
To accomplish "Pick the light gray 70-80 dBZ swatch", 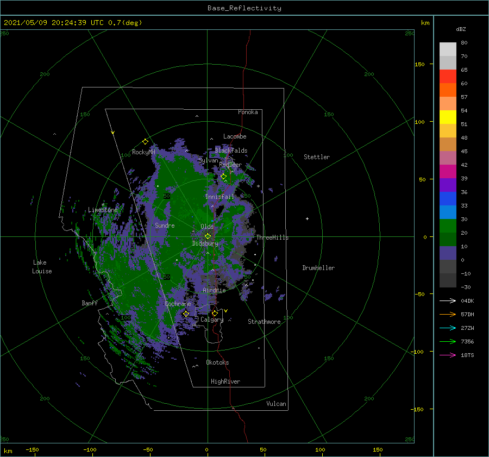I will pyautogui.click(x=448, y=49).
